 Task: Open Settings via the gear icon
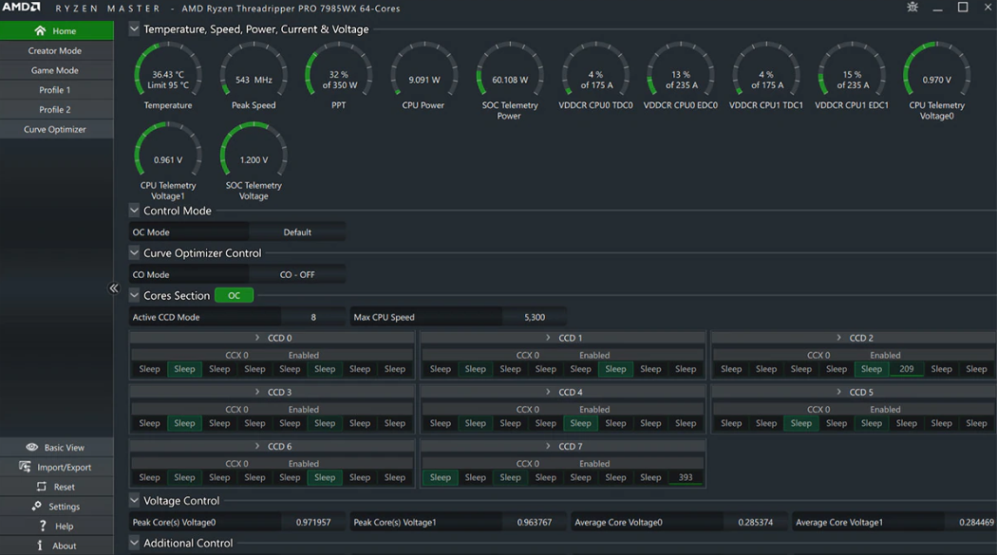(37, 507)
